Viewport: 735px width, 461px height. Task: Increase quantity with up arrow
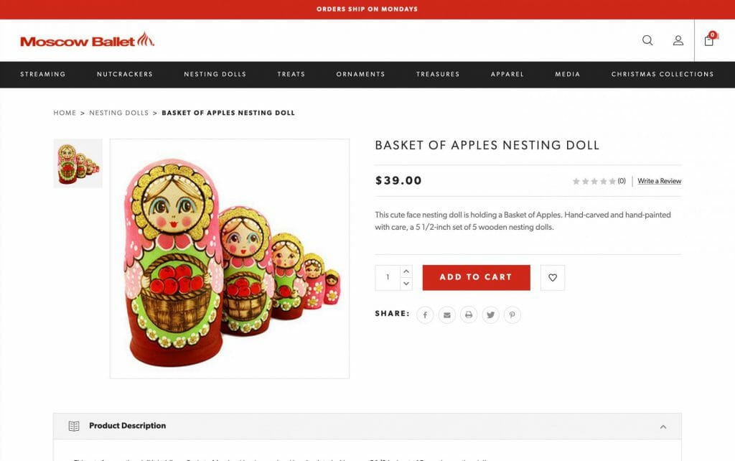point(406,271)
